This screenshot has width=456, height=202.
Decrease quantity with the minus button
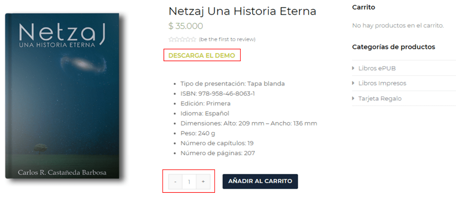175,182
